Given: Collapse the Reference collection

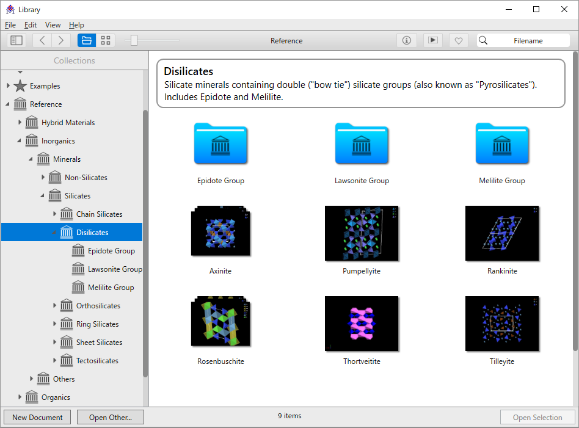Looking at the screenshot, I should pos(7,104).
